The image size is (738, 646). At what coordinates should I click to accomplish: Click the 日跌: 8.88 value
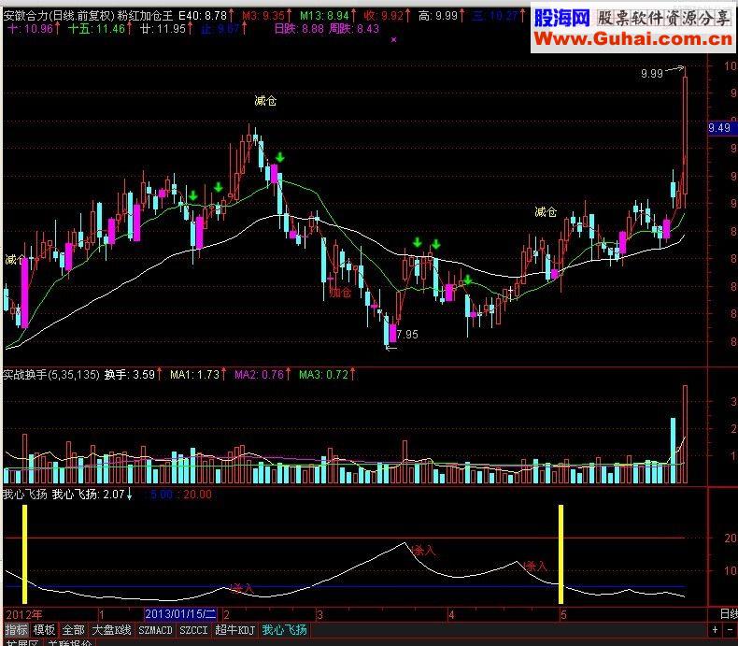pos(299,29)
